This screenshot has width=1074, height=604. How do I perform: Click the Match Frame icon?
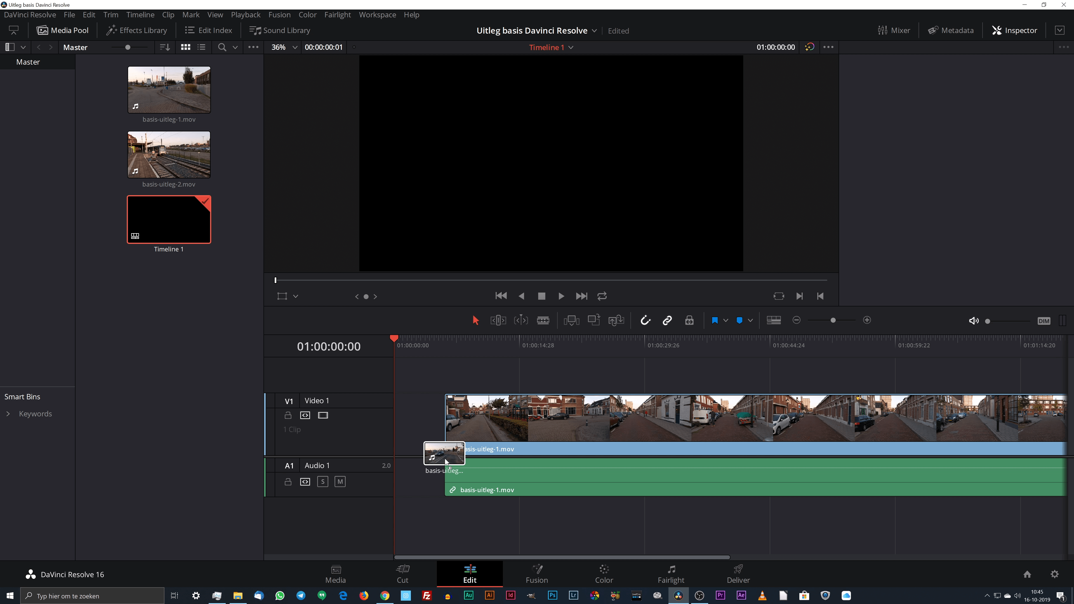(779, 296)
